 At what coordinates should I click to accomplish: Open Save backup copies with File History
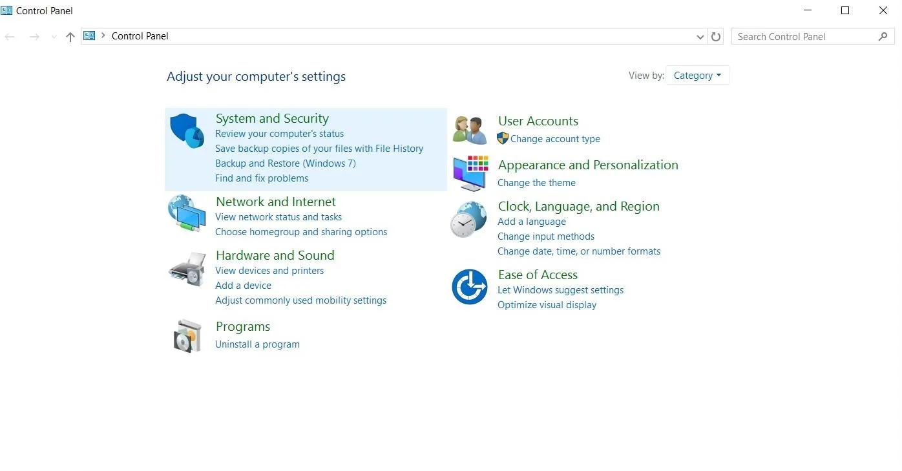pyautogui.click(x=319, y=149)
